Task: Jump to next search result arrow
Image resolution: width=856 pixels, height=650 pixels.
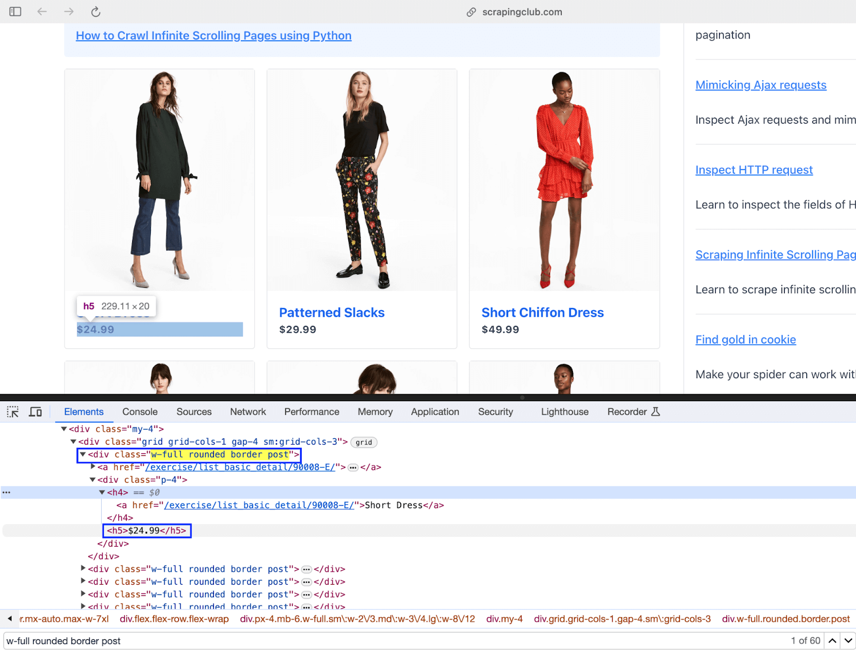Action: (x=848, y=640)
